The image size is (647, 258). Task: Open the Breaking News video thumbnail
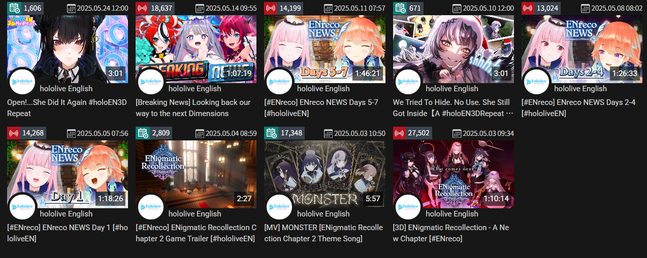pyautogui.click(x=196, y=49)
